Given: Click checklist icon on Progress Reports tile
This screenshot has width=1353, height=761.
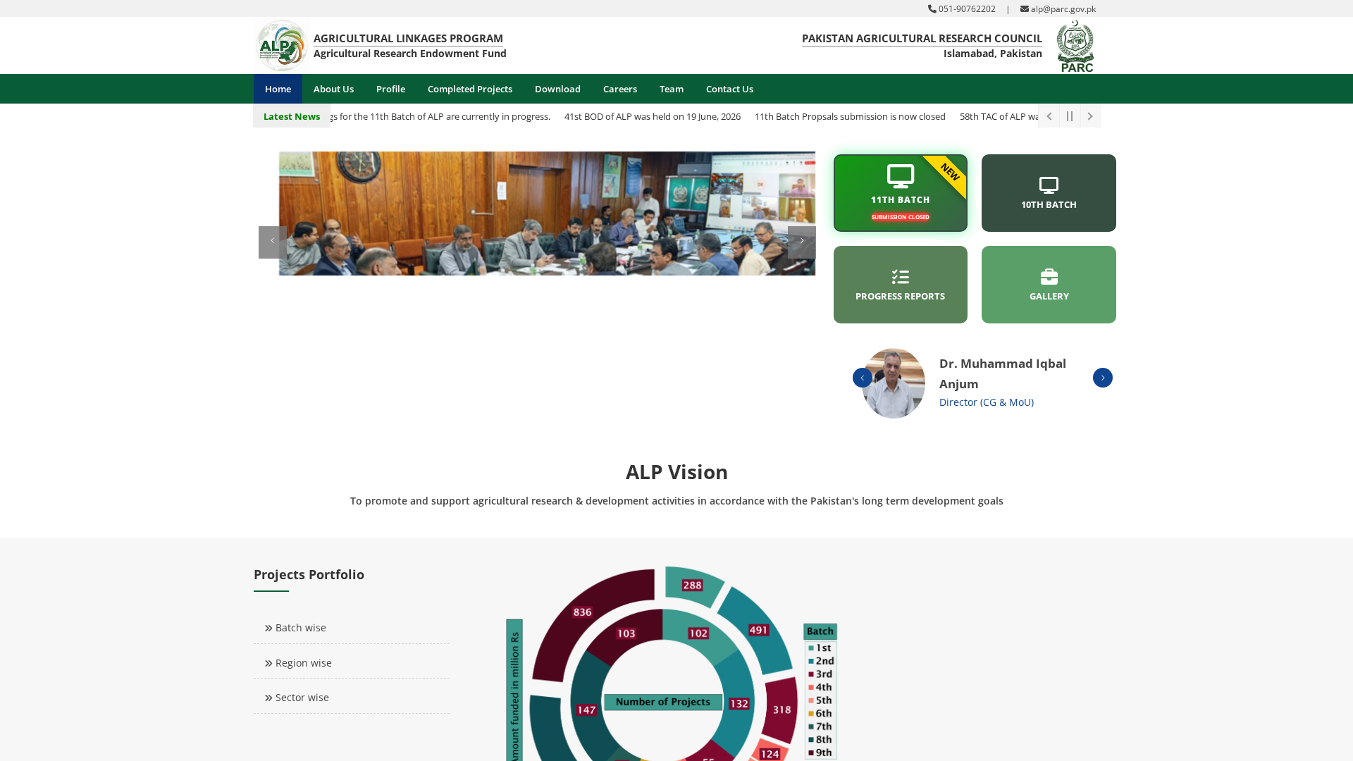Looking at the screenshot, I should coord(901,277).
